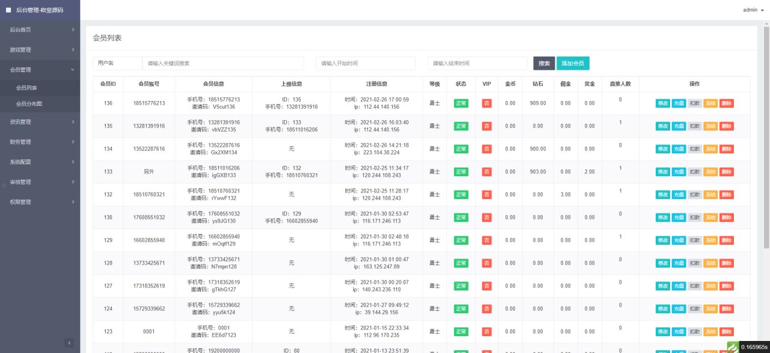Collapse the sidebar using the bottom arrow icon

point(69,343)
